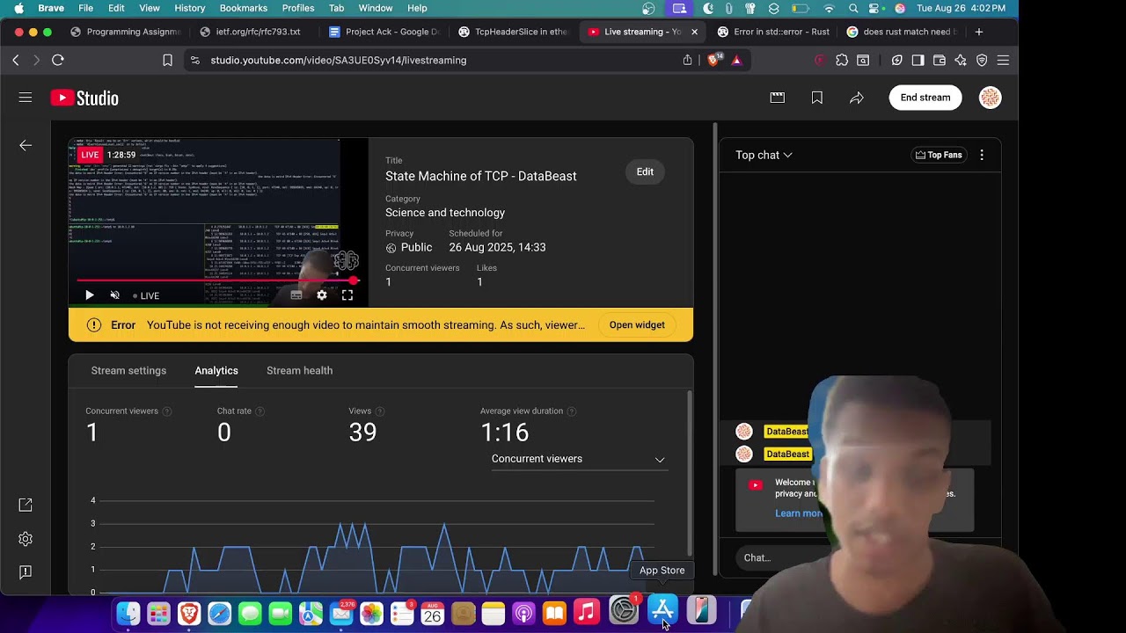Click the YouTube Studio logo
This screenshot has width=1126, height=633.
84,98
